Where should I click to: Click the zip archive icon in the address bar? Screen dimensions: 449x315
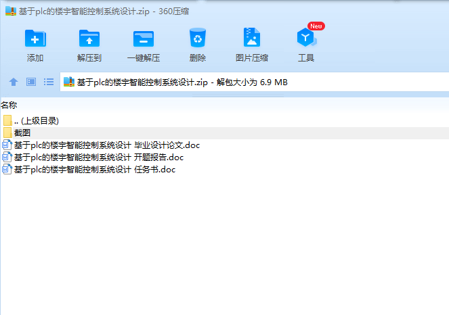click(x=69, y=82)
